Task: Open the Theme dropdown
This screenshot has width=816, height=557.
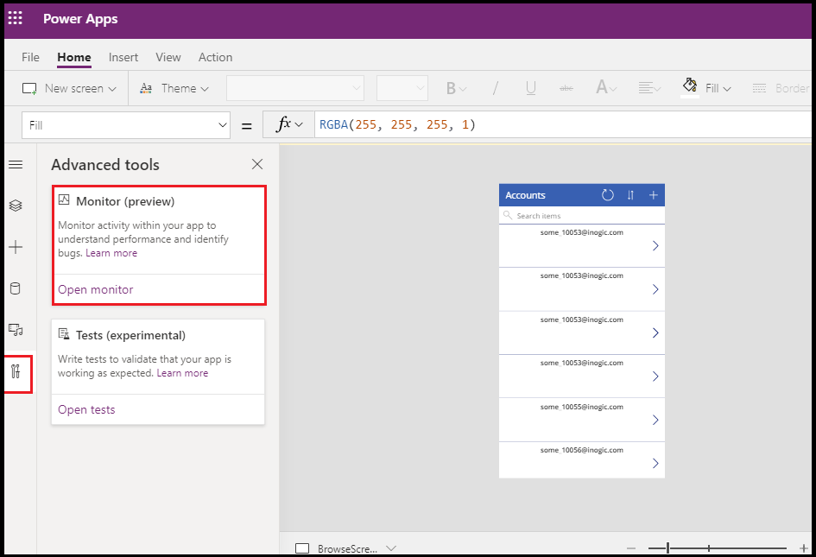Action: tap(174, 88)
